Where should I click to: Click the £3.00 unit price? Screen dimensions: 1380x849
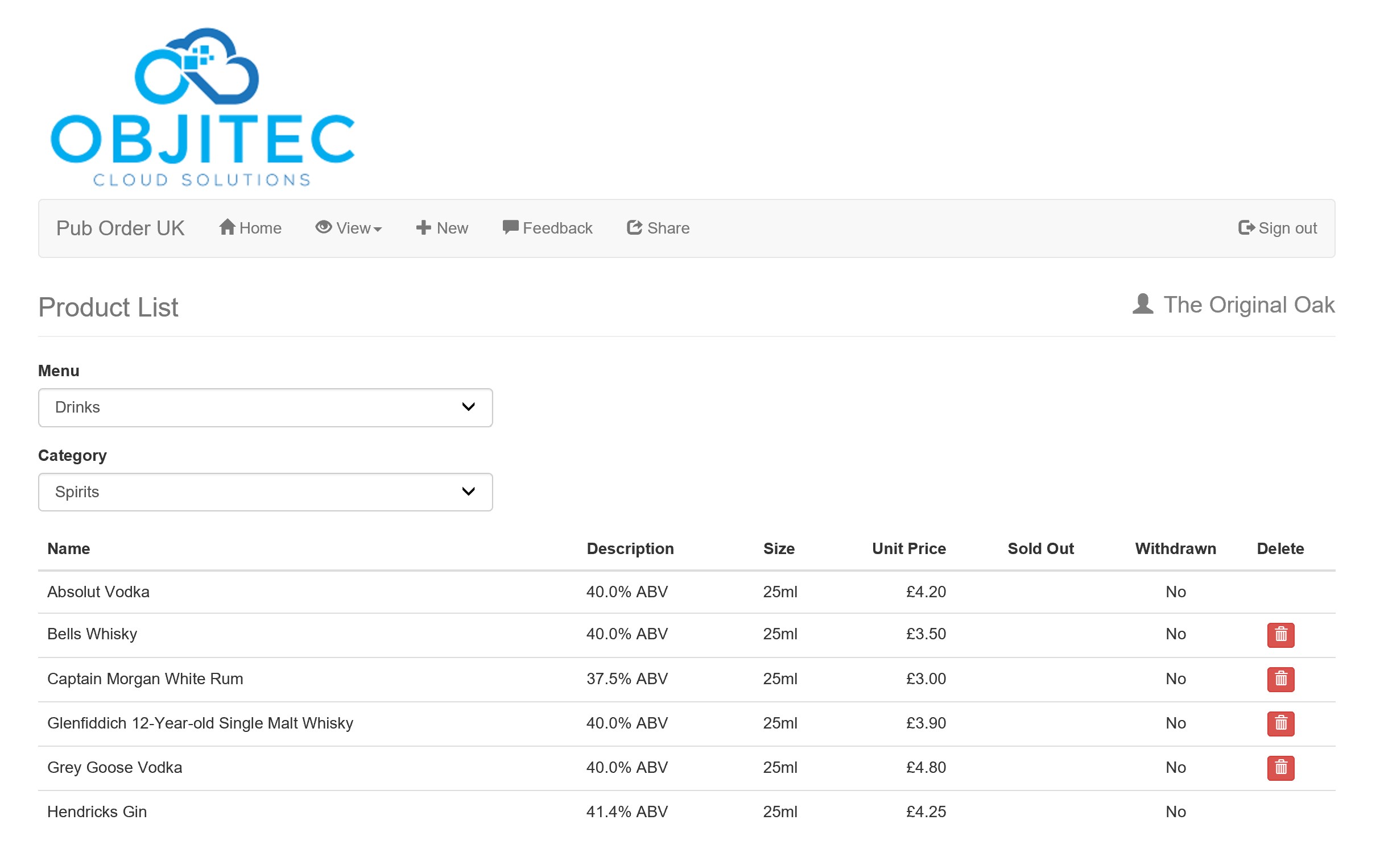(x=926, y=679)
